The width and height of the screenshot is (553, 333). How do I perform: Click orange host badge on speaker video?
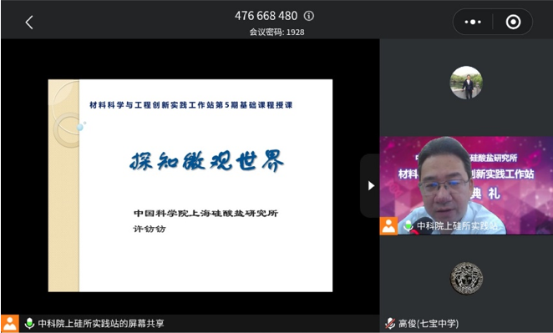click(x=388, y=226)
